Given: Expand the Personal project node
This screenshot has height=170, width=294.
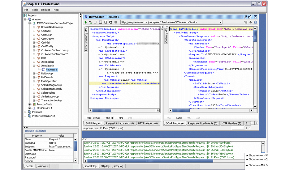Looking at the screenshot, I should tap(25, 112).
